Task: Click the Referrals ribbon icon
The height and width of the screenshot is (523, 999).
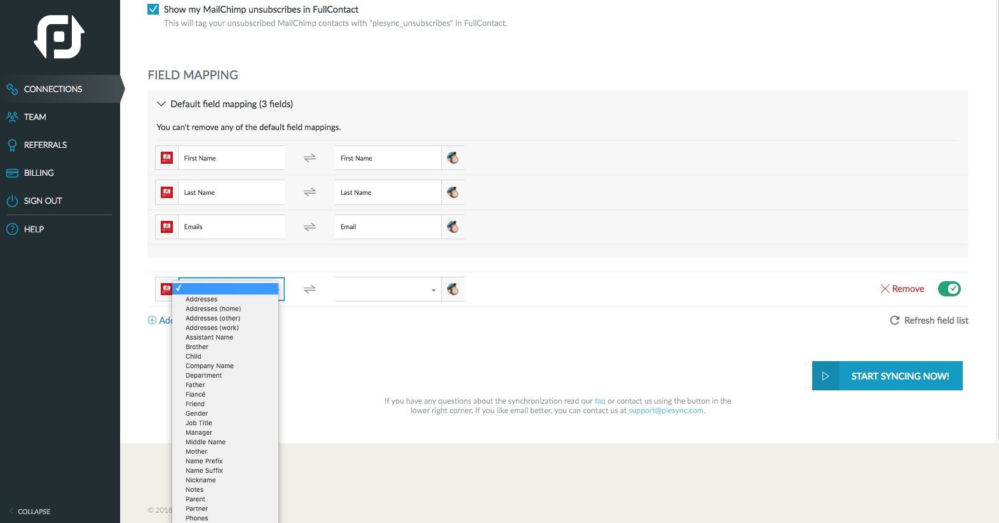Action: tap(12, 145)
